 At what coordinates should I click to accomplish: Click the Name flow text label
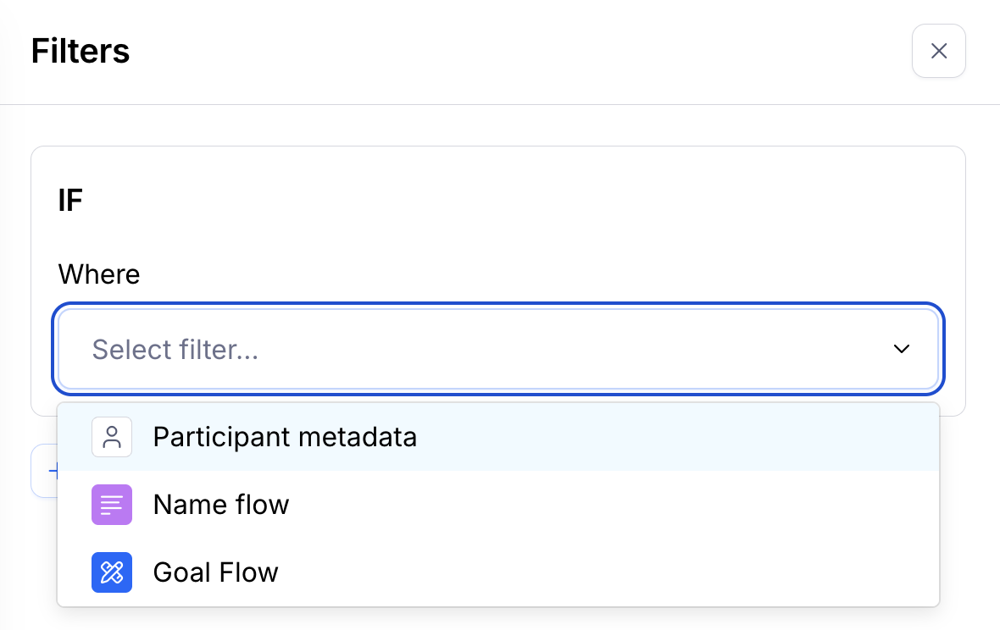tap(221, 505)
